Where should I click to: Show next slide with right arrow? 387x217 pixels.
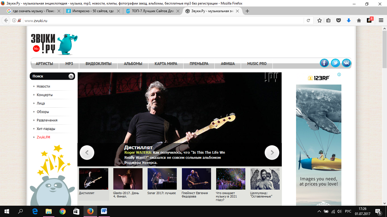click(272, 153)
